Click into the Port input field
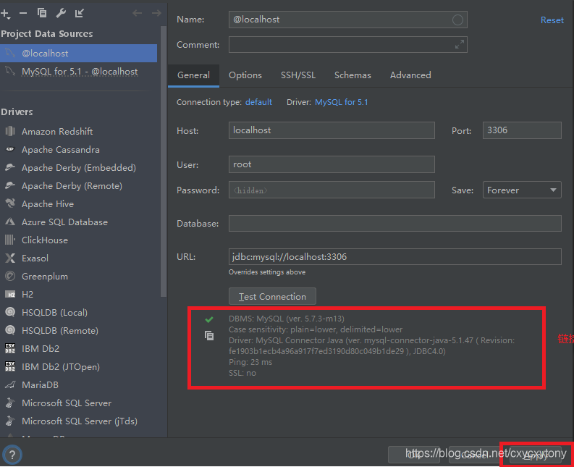 click(522, 130)
